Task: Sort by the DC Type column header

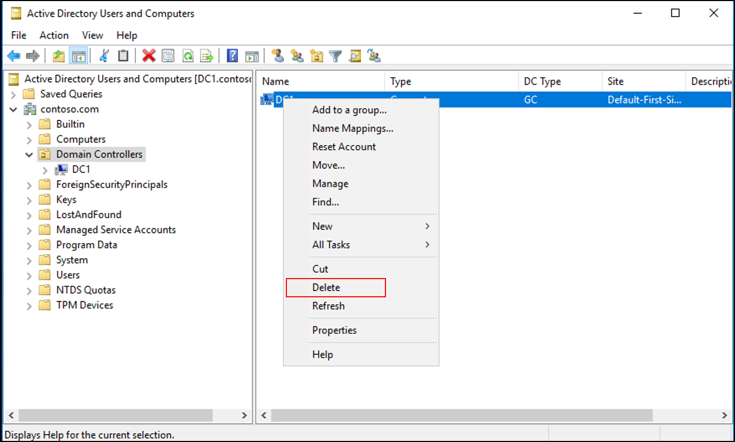Action: (x=560, y=81)
